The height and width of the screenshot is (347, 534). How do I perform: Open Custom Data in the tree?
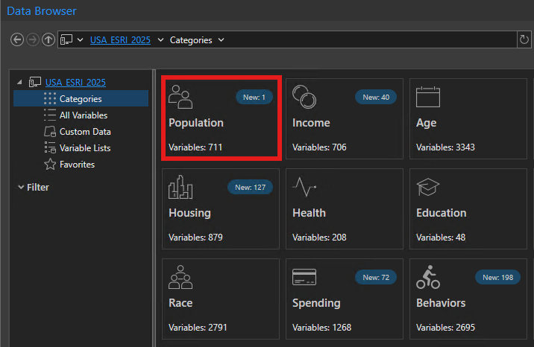pyautogui.click(x=85, y=132)
